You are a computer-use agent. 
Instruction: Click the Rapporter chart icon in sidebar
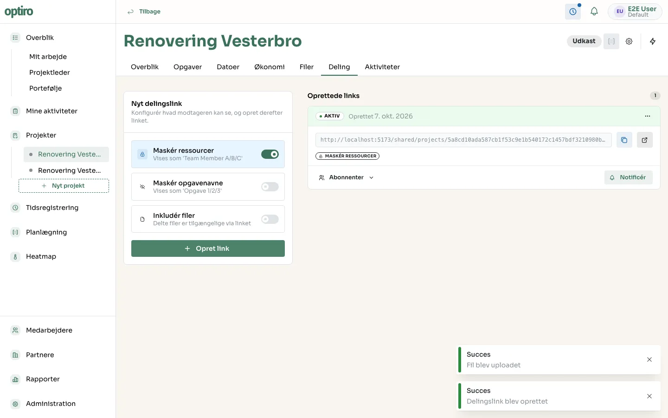coord(15,379)
